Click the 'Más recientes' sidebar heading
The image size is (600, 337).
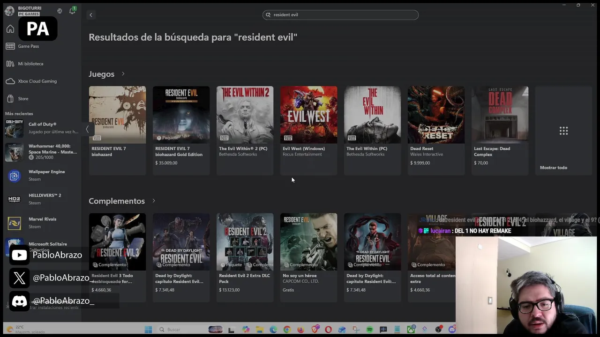[x=19, y=114]
